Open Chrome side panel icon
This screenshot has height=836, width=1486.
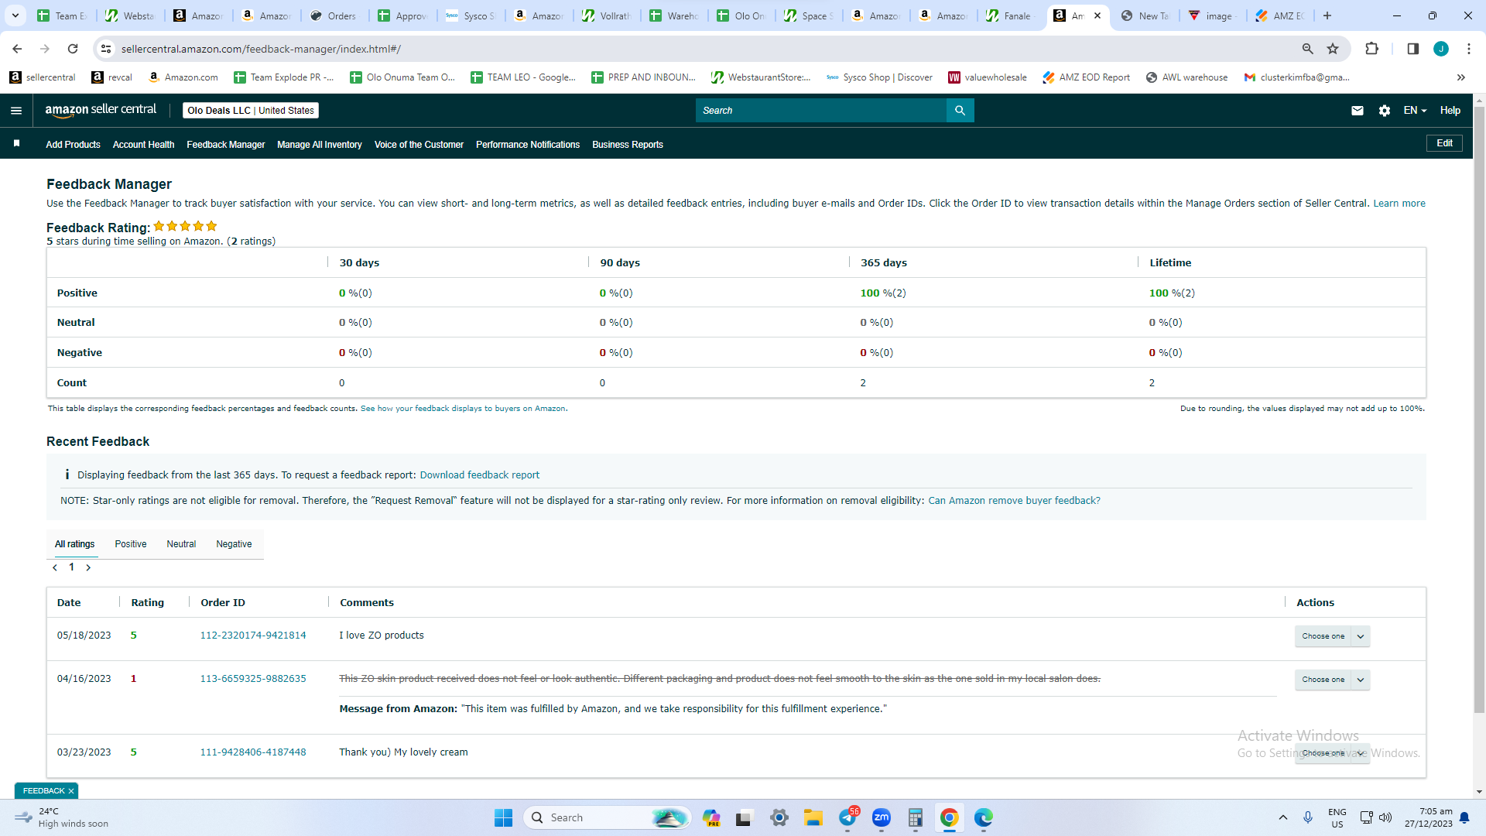coord(1412,49)
